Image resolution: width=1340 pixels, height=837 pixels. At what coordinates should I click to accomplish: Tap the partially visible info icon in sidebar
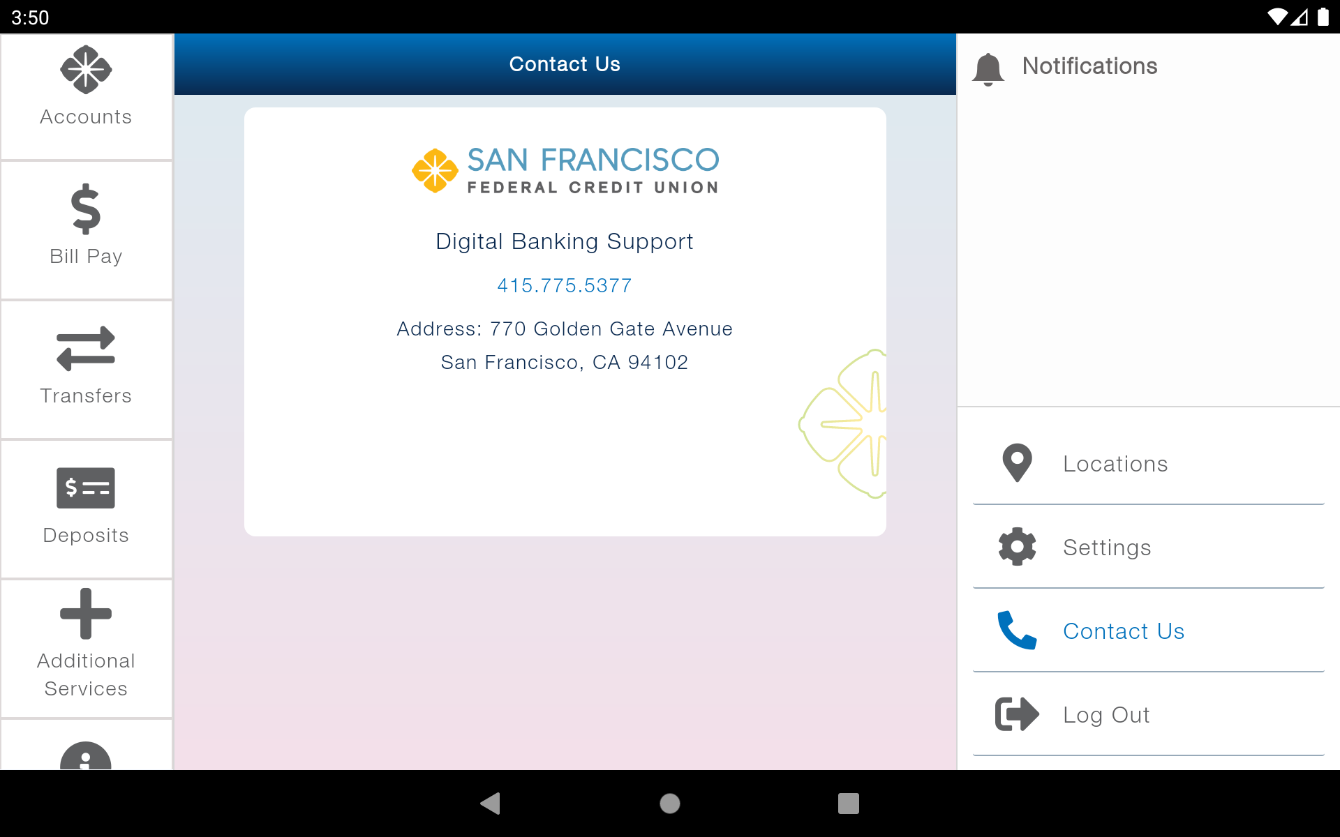pos(86,755)
